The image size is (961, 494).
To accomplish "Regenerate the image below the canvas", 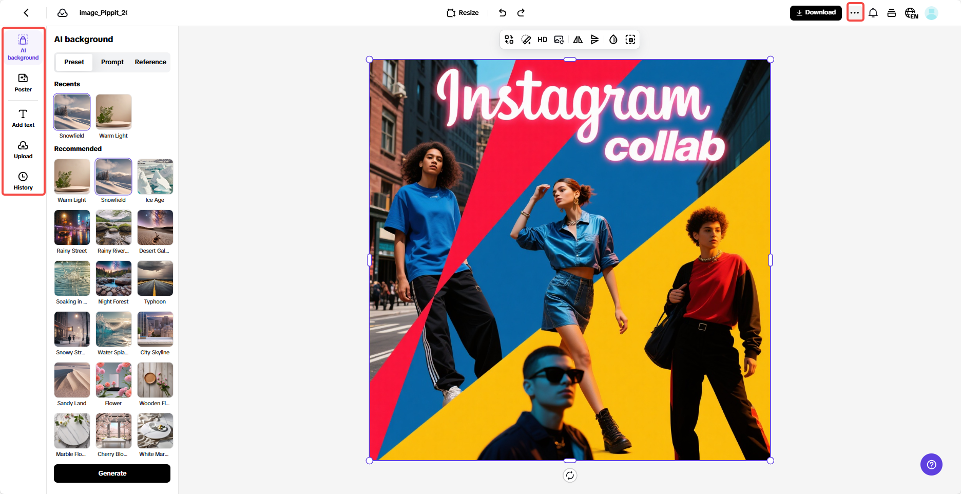I will pyautogui.click(x=569, y=476).
